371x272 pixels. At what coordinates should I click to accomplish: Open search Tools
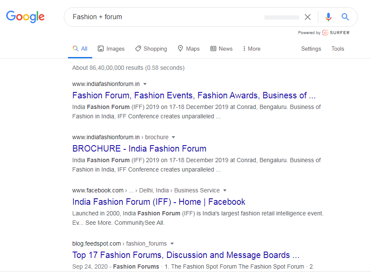click(x=337, y=49)
